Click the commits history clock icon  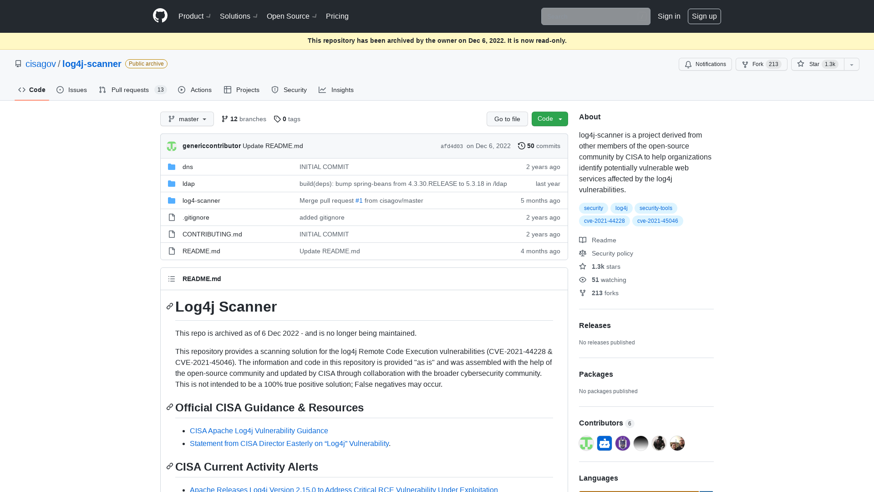(522, 146)
